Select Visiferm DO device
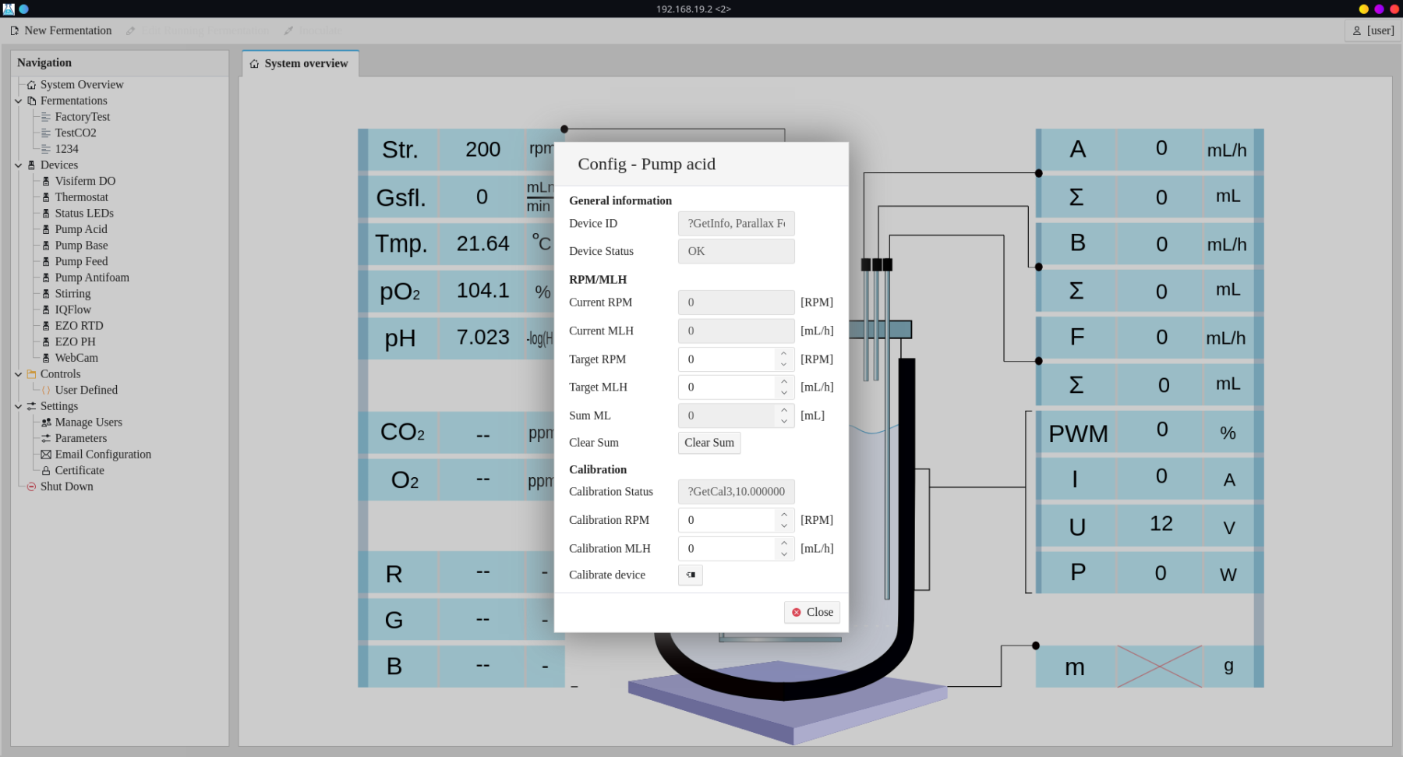Image resolution: width=1403 pixels, height=757 pixels. pos(84,181)
